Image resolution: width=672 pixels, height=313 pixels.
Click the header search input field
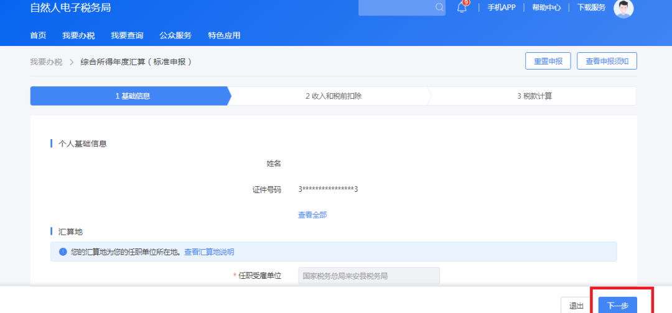tap(396, 7)
